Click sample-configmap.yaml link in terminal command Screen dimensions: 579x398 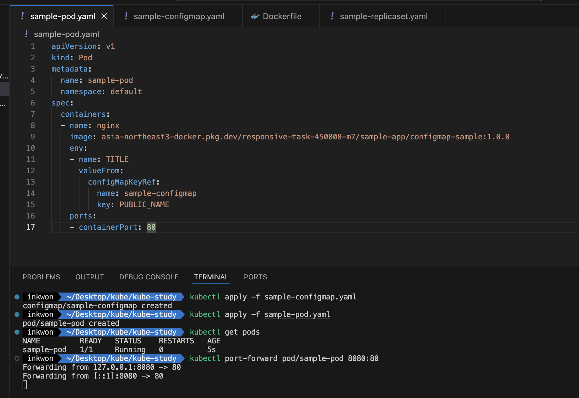click(x=311, y=297)
